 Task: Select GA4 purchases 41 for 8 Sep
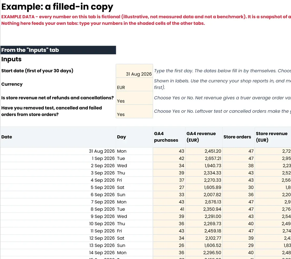coord(169,209)
